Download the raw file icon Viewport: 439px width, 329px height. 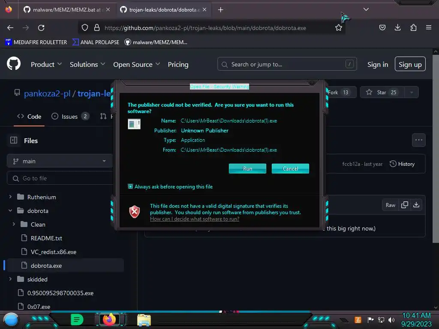416,205
